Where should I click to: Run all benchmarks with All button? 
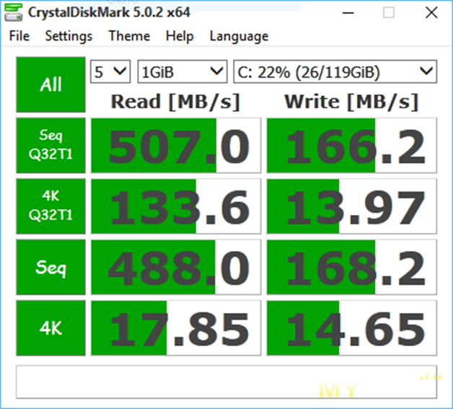coord(50,84)
